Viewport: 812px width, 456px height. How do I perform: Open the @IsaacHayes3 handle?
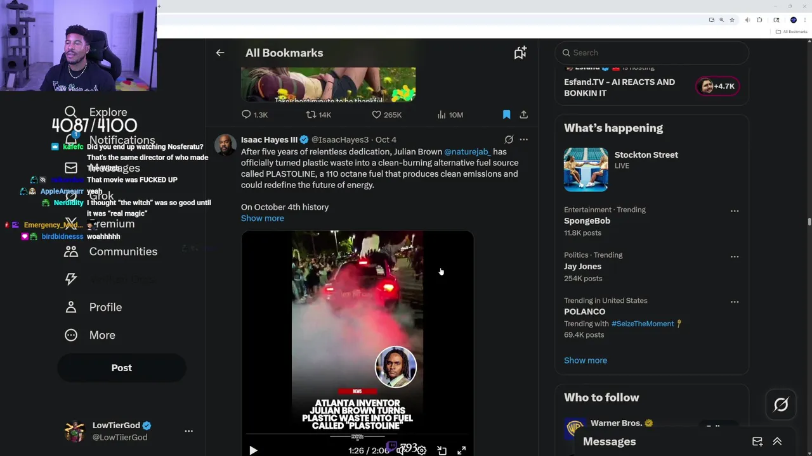[x=339, y=139]
